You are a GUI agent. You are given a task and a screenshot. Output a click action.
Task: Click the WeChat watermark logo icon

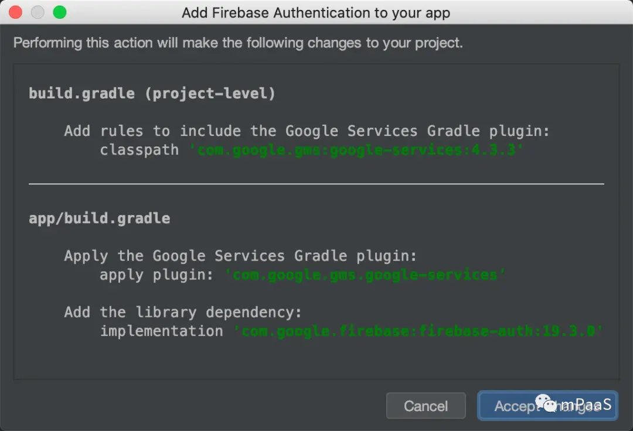point(546,403)
